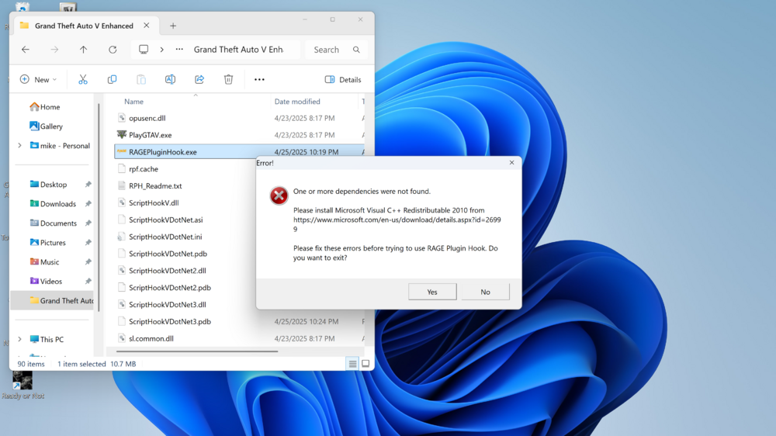Viewport: 776px width, 436px height.
Task: Click the horizontal scrollbar of the file list
Action: tap(197, 351)
